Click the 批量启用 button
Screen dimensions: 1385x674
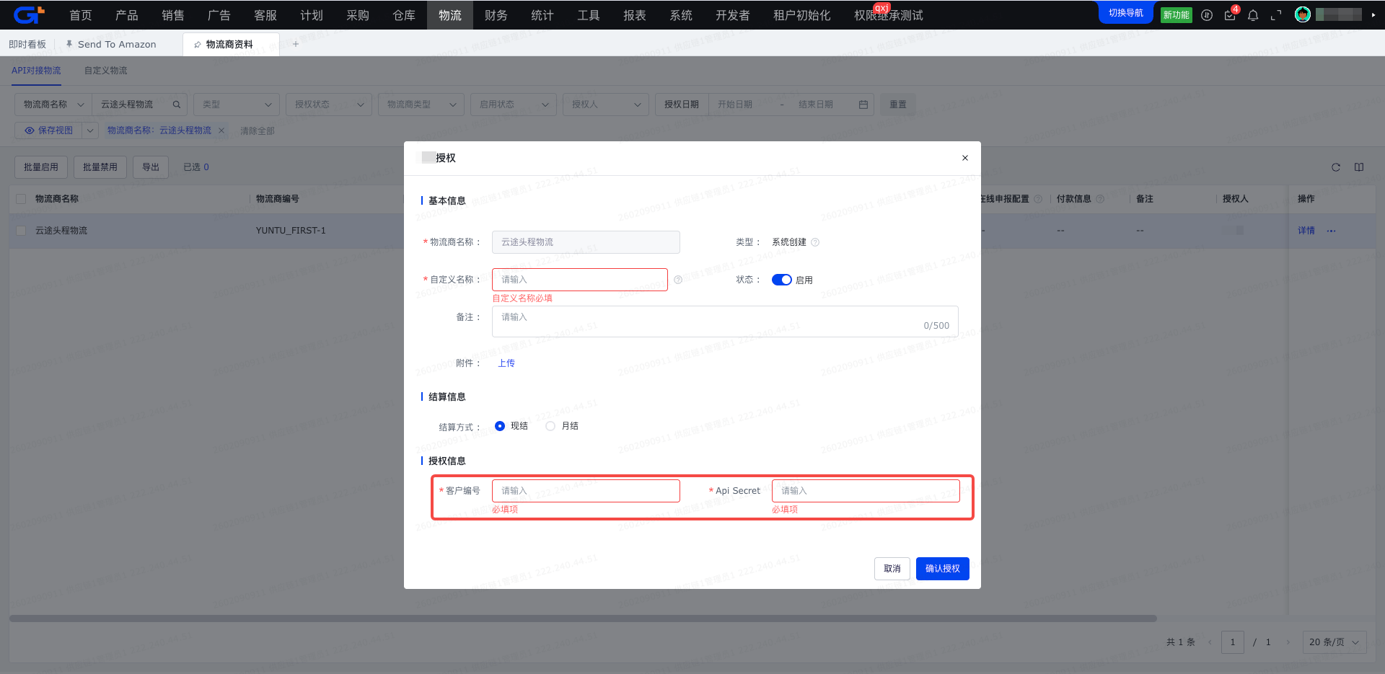click(41, 167)
